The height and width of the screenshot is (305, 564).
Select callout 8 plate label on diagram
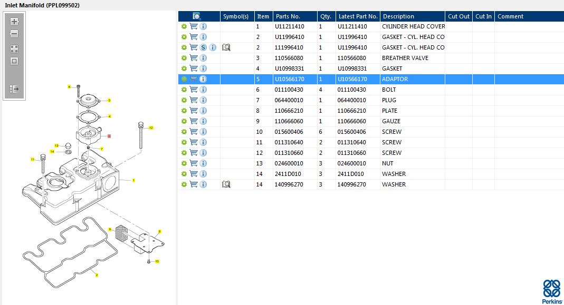pos(159,232)
